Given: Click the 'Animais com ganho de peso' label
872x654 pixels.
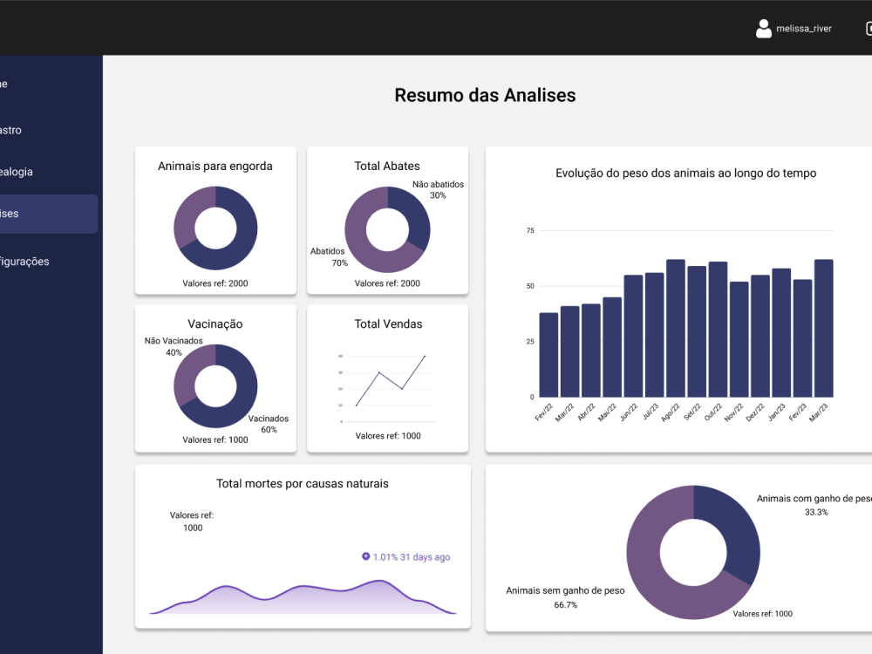Looking at the screenshot, I should pyautogui.click(x=814, y=498).
